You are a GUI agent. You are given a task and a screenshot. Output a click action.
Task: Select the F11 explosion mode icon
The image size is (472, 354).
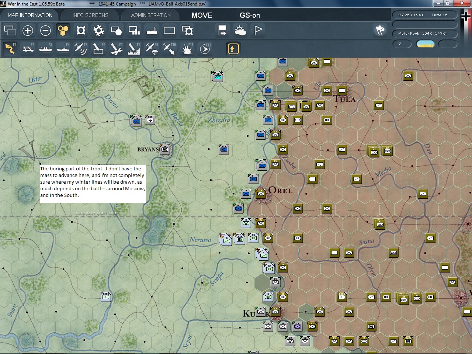tap(187, 49)
